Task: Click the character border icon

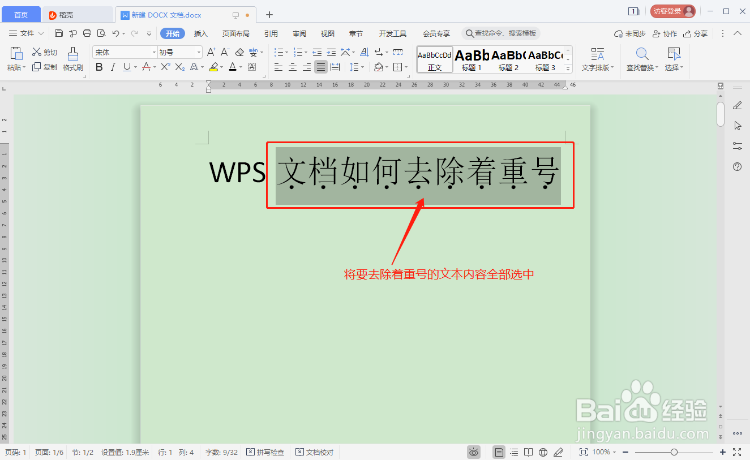Action: coord(252,67)
